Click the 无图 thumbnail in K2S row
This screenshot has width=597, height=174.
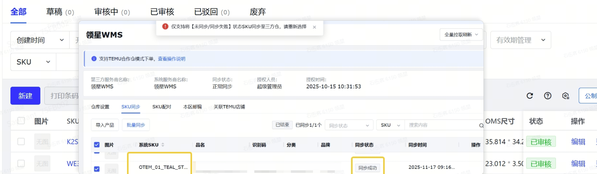[x=42, y=142]
